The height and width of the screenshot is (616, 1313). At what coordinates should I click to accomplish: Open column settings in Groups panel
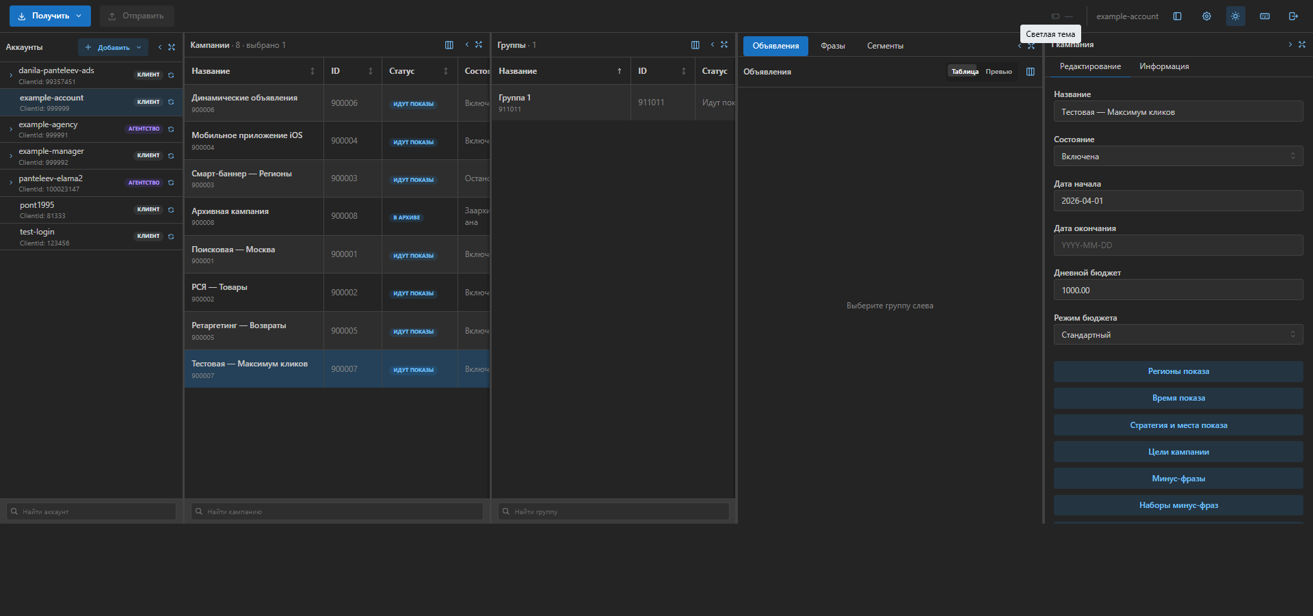pyautogui.click(x=695, y=45)
